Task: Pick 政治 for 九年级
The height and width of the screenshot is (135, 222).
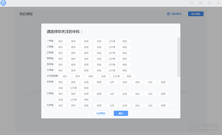Action: [138, 105]
